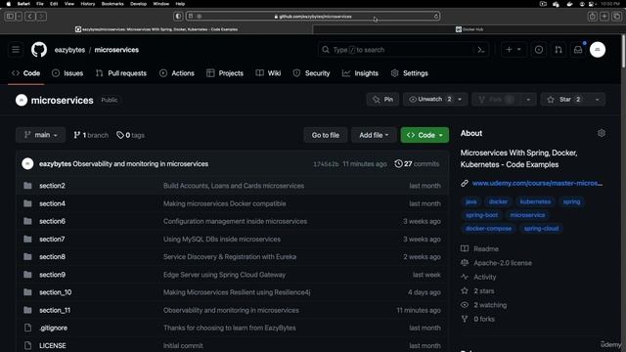Open the .gitignore file icon
This screenshot has height=352, width=626.
[x=27, y=328]
